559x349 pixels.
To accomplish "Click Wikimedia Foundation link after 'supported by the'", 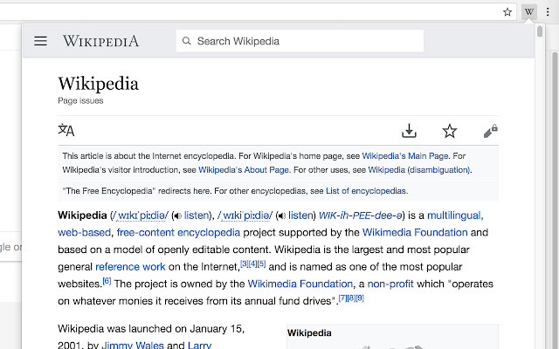I will pos(415,233).
